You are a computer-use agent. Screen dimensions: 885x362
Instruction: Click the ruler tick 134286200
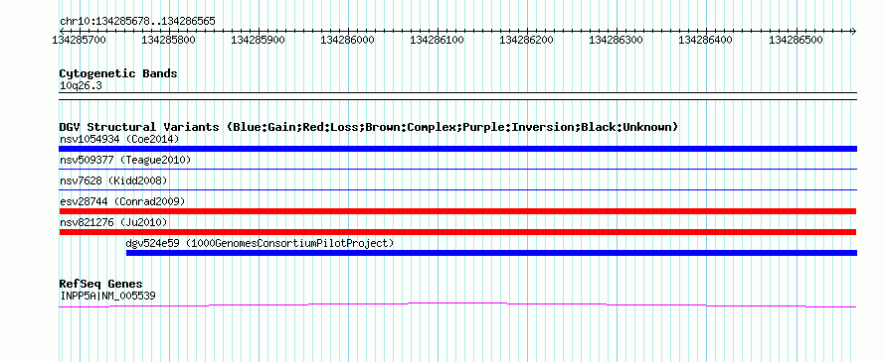click(527, 40)
